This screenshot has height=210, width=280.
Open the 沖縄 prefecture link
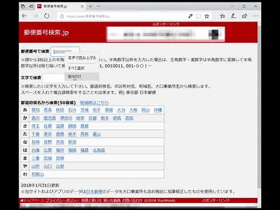[x=157, y=110]
